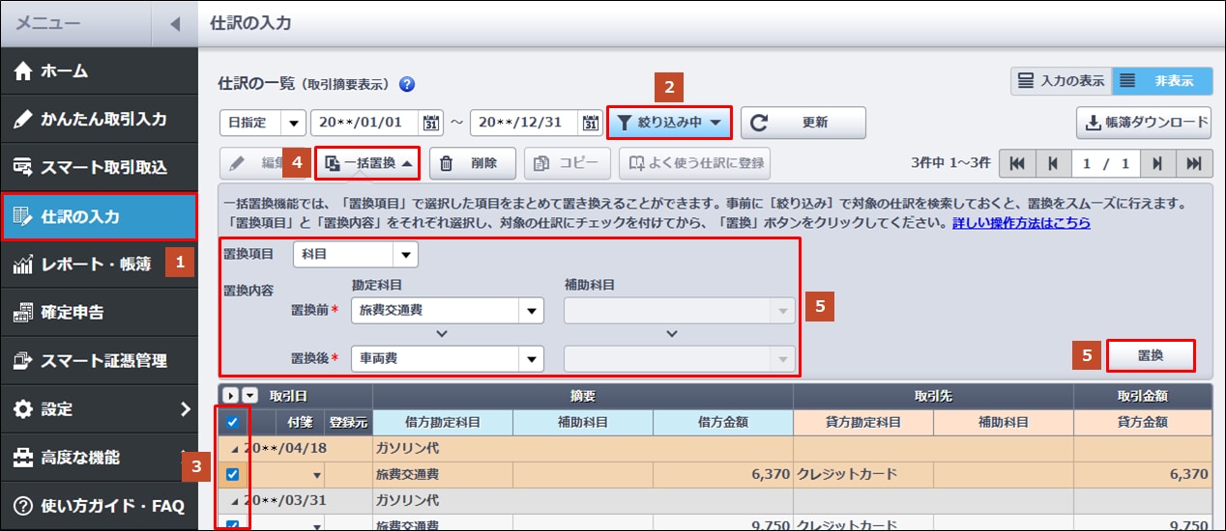Open the 詳しい操作方法はこちら link

click(1021, 223)
